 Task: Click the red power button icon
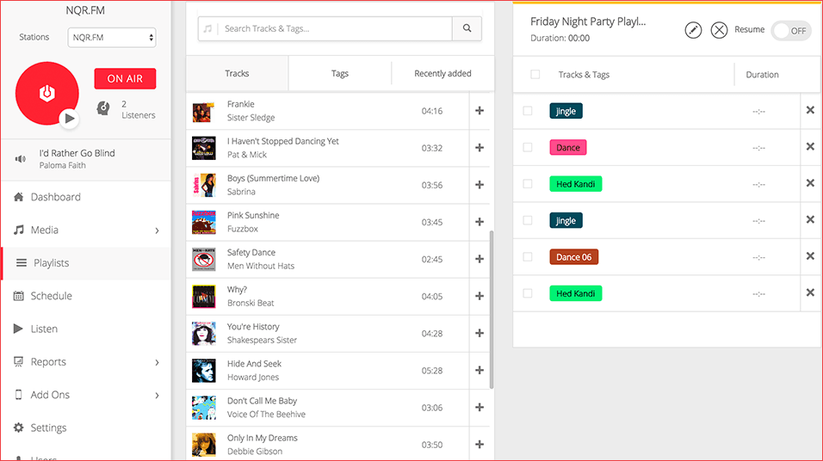(x=47, y=93)
